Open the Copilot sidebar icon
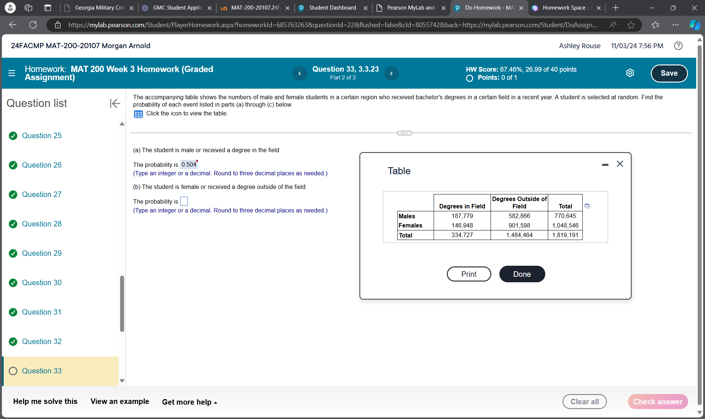 [695, 25]
